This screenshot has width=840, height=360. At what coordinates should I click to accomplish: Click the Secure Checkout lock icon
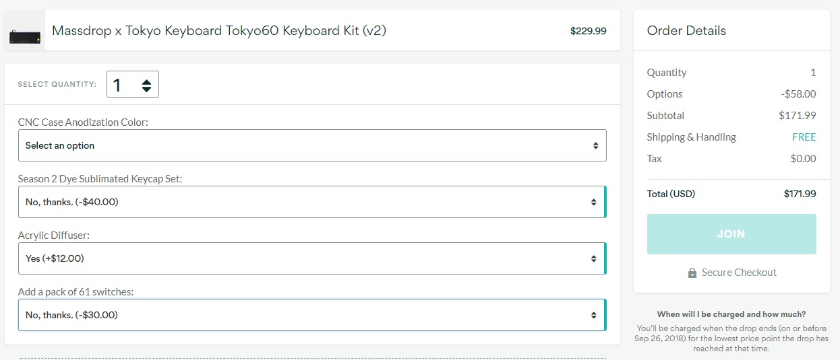(692, 273)
